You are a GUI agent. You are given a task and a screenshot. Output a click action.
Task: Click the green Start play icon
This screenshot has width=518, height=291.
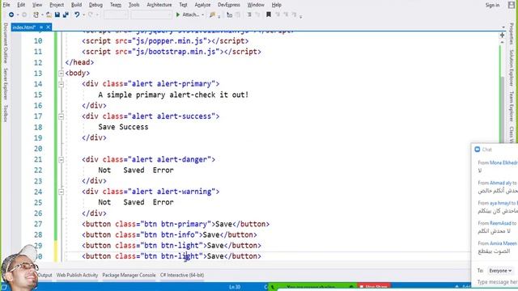[x=178, y=15]
